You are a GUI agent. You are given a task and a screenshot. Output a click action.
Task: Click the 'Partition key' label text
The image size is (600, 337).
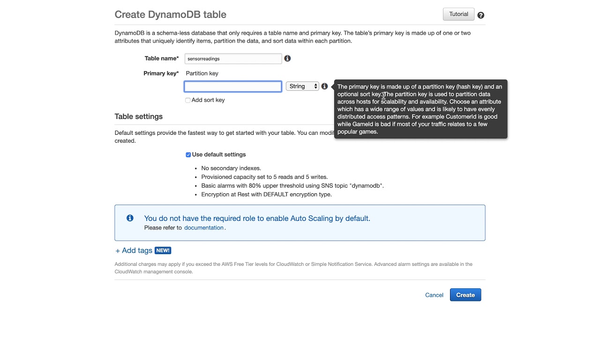click(202, 73)
